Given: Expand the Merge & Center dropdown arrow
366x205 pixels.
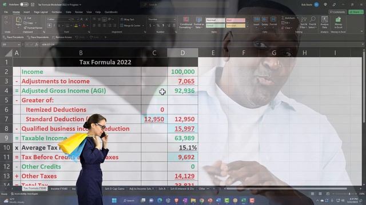Looking at the screenshot, I should 143,26.
